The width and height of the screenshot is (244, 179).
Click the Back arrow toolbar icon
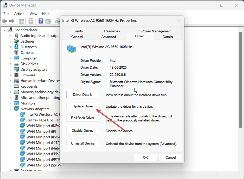pyautogui.click(x=5, y=21)
